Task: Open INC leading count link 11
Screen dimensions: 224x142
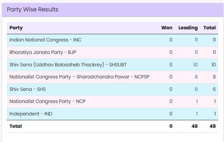Action: click(196, 40)
